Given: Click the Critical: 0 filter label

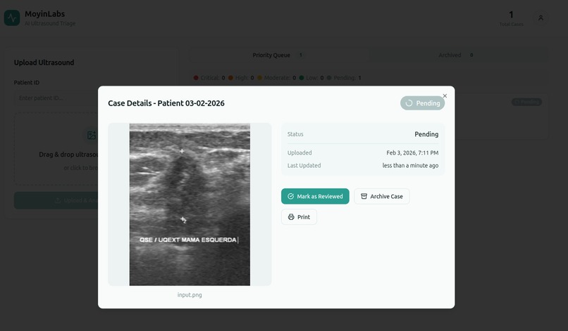Looking at the screenshot, I should click(x=209, y=78).
